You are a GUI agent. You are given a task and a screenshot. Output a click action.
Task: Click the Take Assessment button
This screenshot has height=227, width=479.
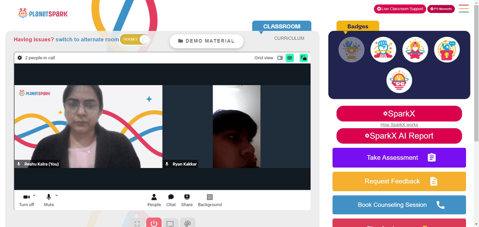point(399,158)
